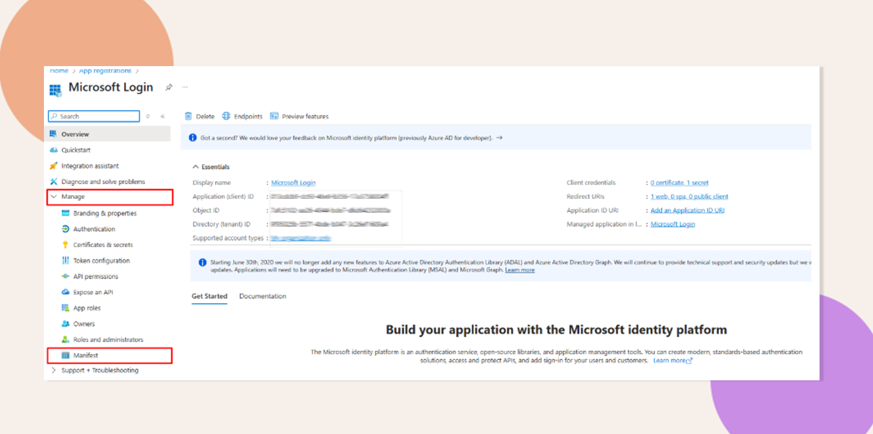Click the App roles icon
This screenshot has height=434, width=873.
point(66,308)
